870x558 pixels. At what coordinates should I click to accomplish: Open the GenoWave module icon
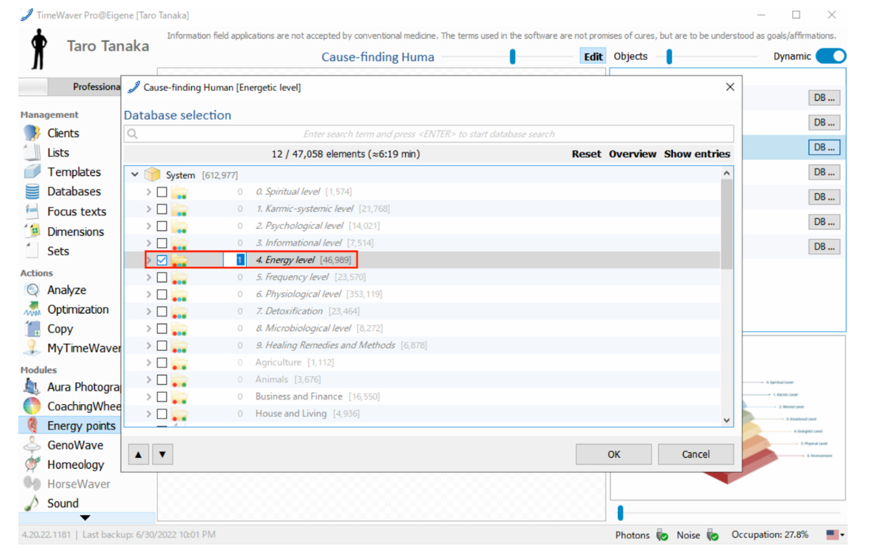[x=32, y=445]
